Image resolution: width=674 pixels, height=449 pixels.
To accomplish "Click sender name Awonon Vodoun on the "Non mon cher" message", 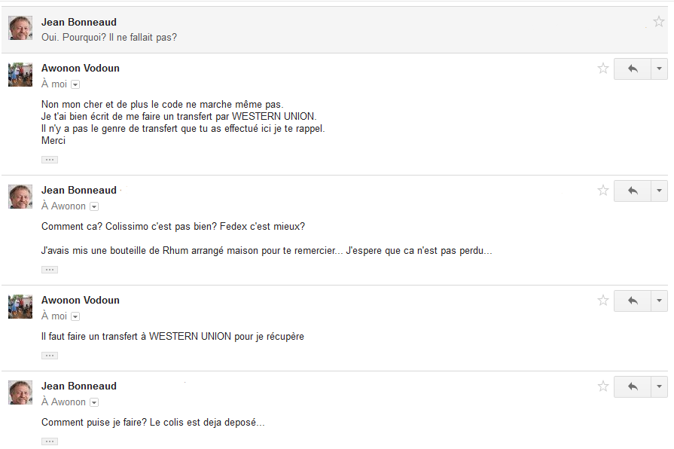I will [x=81, y=68].
